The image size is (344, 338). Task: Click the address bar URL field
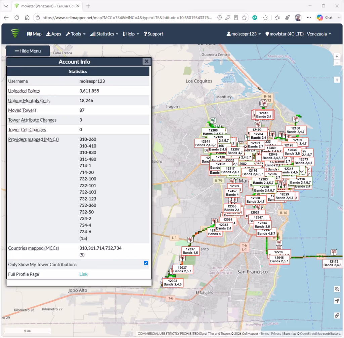(127, 18)
